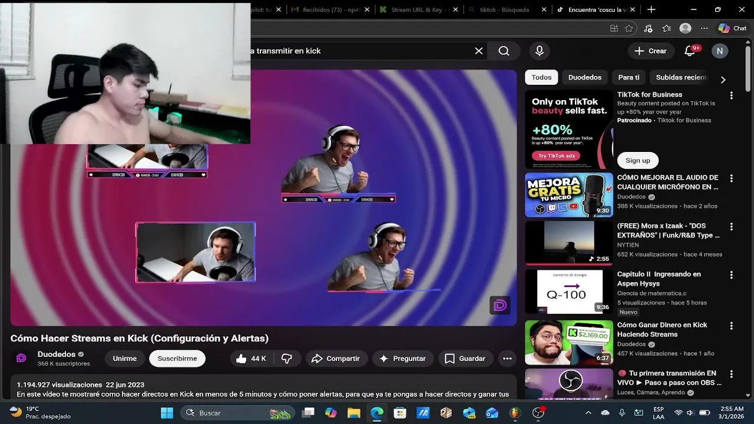Open the Crear upload menu
Screen dimensions: 754x424
tap(650, 51)
